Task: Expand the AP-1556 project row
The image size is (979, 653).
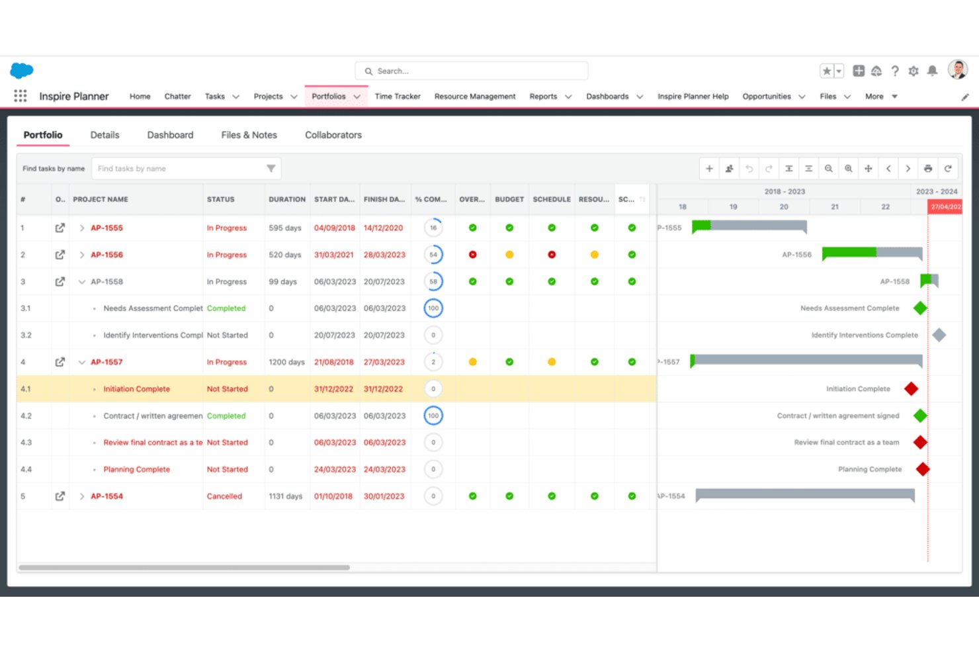Action: tap(82, 255)
